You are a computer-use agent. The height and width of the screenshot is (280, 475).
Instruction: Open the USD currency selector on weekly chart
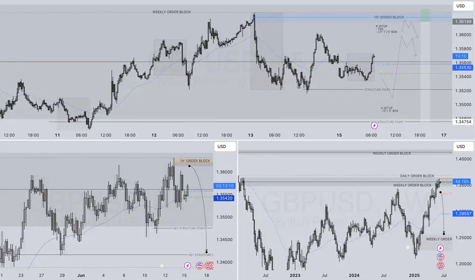pyautogui.click(x=463, y=147)
